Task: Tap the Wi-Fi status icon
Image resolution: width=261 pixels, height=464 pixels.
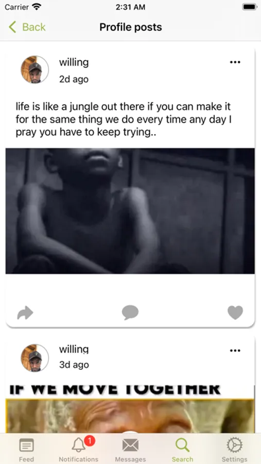Action: click(37, 7)
